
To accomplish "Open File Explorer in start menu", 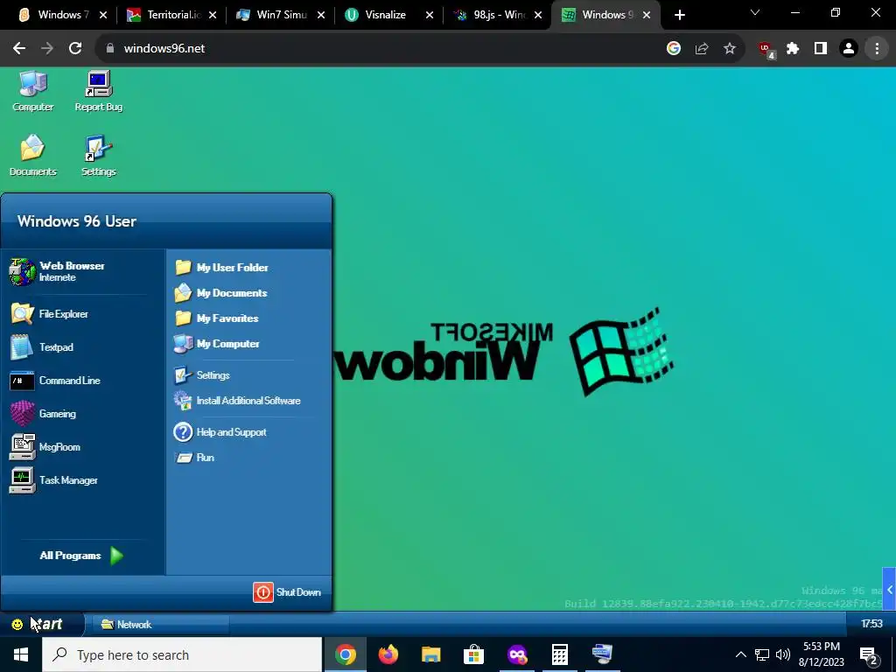I will tap(49, 314).
